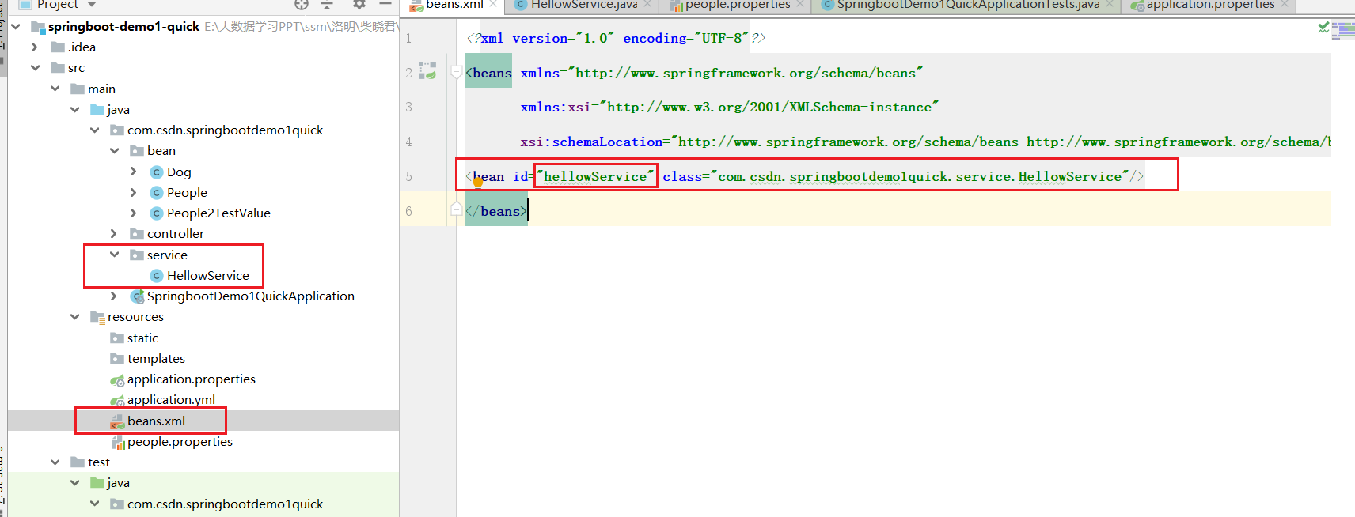Screen dimensions: 1355x517
Task: Click the static folder icon
Action: coord(117,338)
